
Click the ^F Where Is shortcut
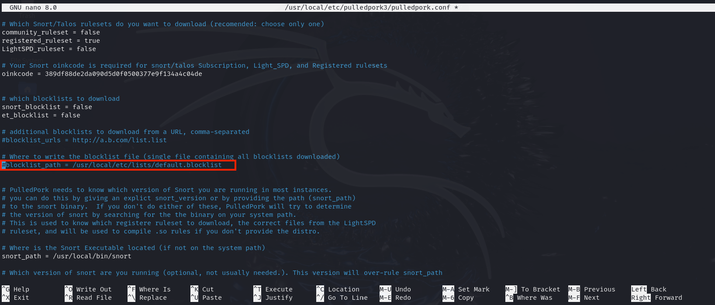[x=149, y=289]
